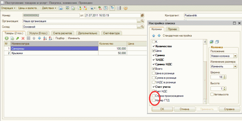The height and width of the screenshot is (121, 242).
Task: Click the Изменить button
Action: [x=74, y=38]
